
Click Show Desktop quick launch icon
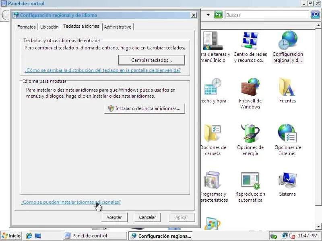tap(38, 236)
